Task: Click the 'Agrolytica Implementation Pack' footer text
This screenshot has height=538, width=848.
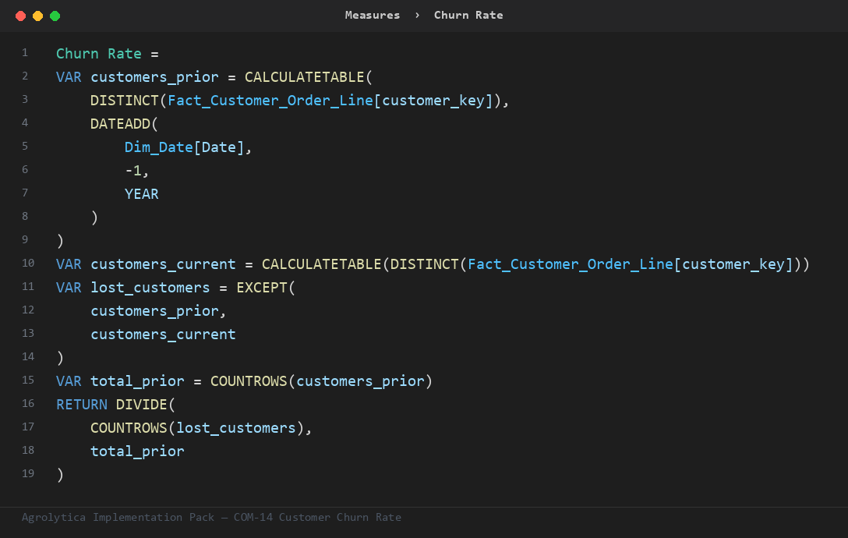Action: point(118,518)
